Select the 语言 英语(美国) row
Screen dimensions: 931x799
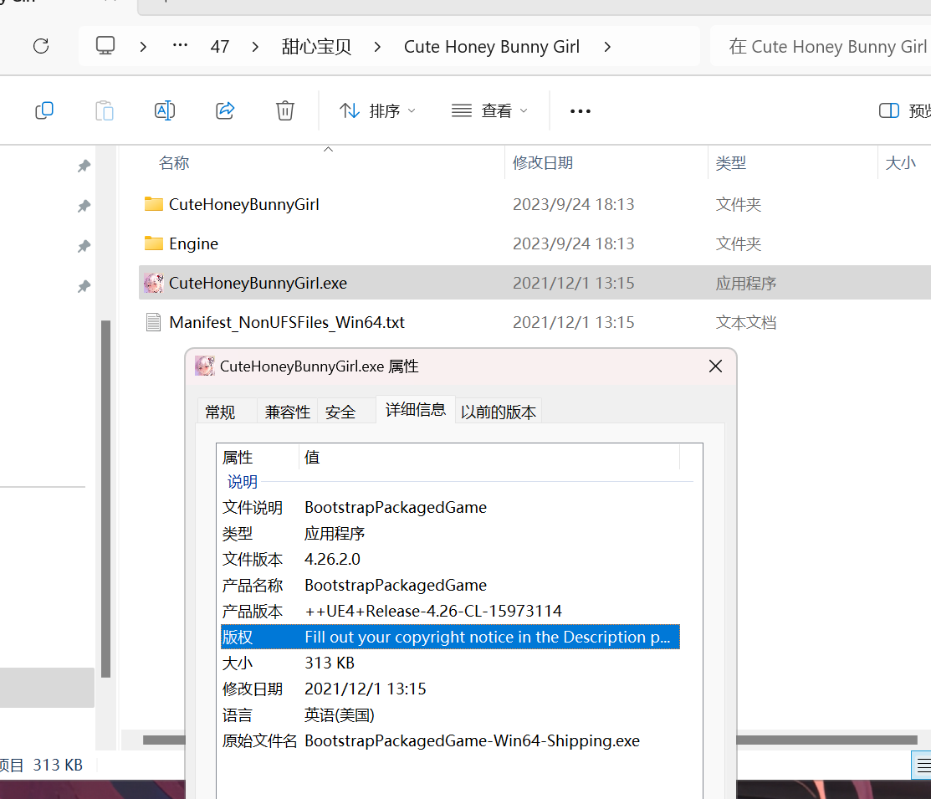click(450, 715)
